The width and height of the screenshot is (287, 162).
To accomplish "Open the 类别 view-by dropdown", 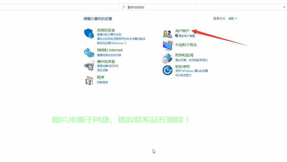I will pyautogui.click(x=233, y=19).
